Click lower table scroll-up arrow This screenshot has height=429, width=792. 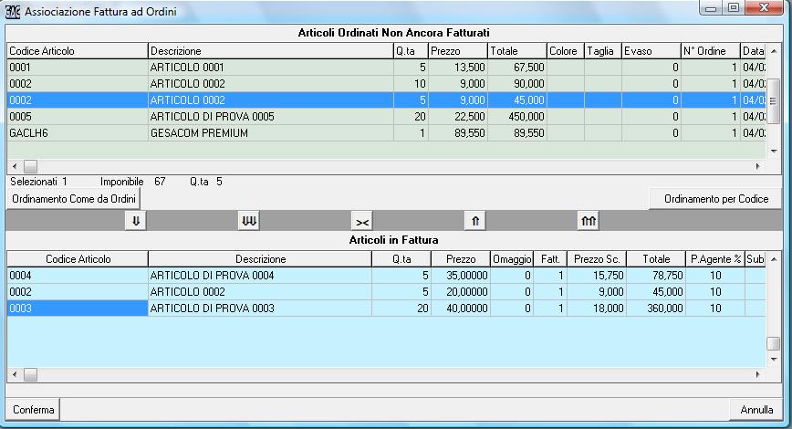(x=774, y=258)
